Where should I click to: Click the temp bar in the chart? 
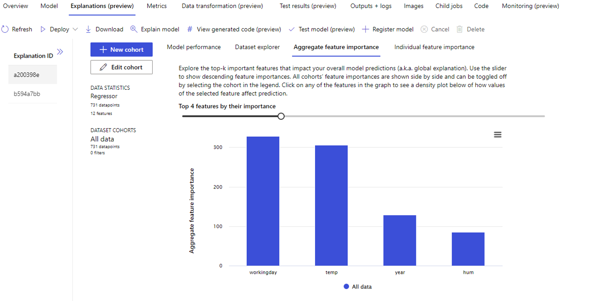coord(331,205)
